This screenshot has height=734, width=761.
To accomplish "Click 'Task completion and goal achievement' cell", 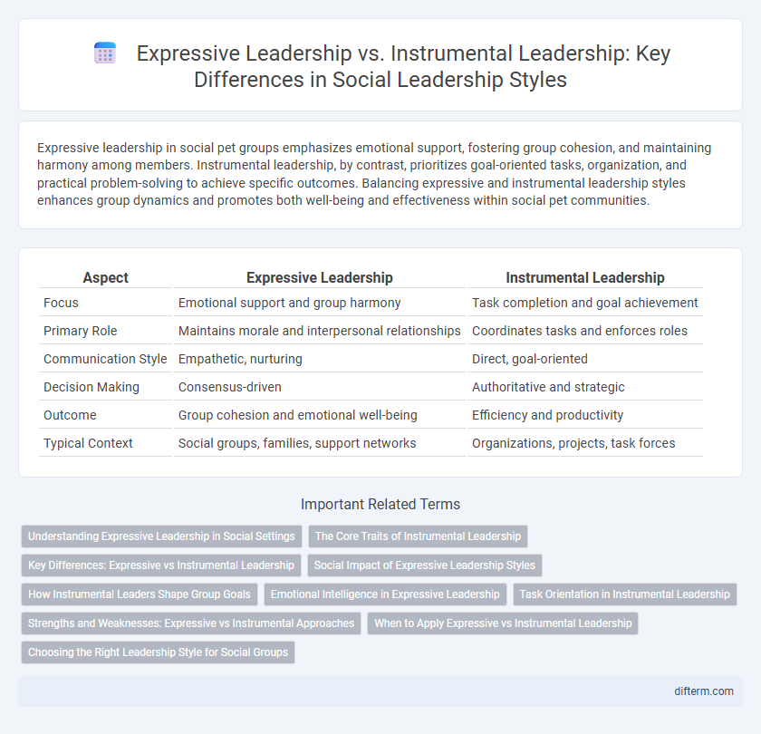I will click(x=585, y=303).
